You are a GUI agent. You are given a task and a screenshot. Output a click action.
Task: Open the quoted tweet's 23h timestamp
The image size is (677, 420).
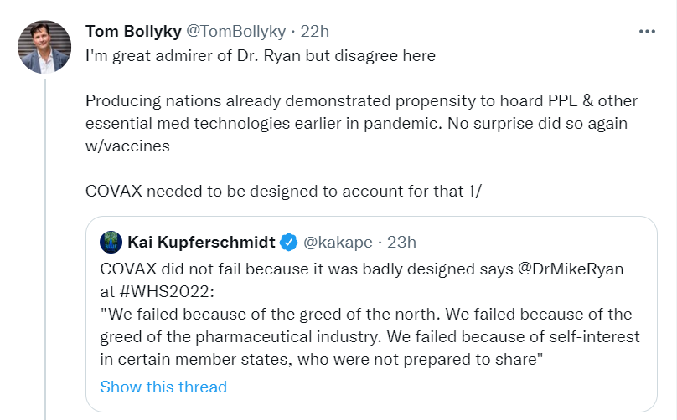tap(402, 243)
